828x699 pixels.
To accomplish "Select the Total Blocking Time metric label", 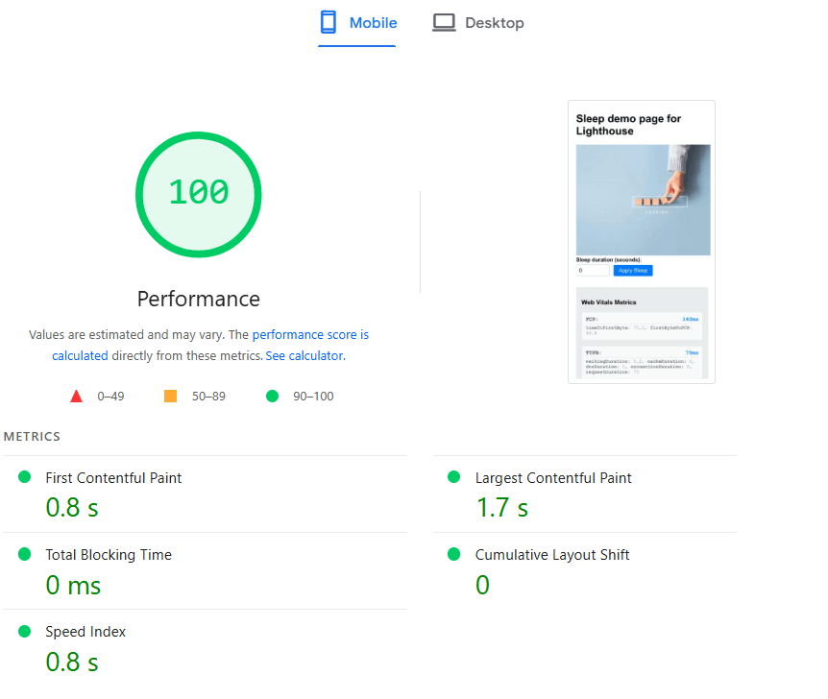I will (x=109, y=555).
